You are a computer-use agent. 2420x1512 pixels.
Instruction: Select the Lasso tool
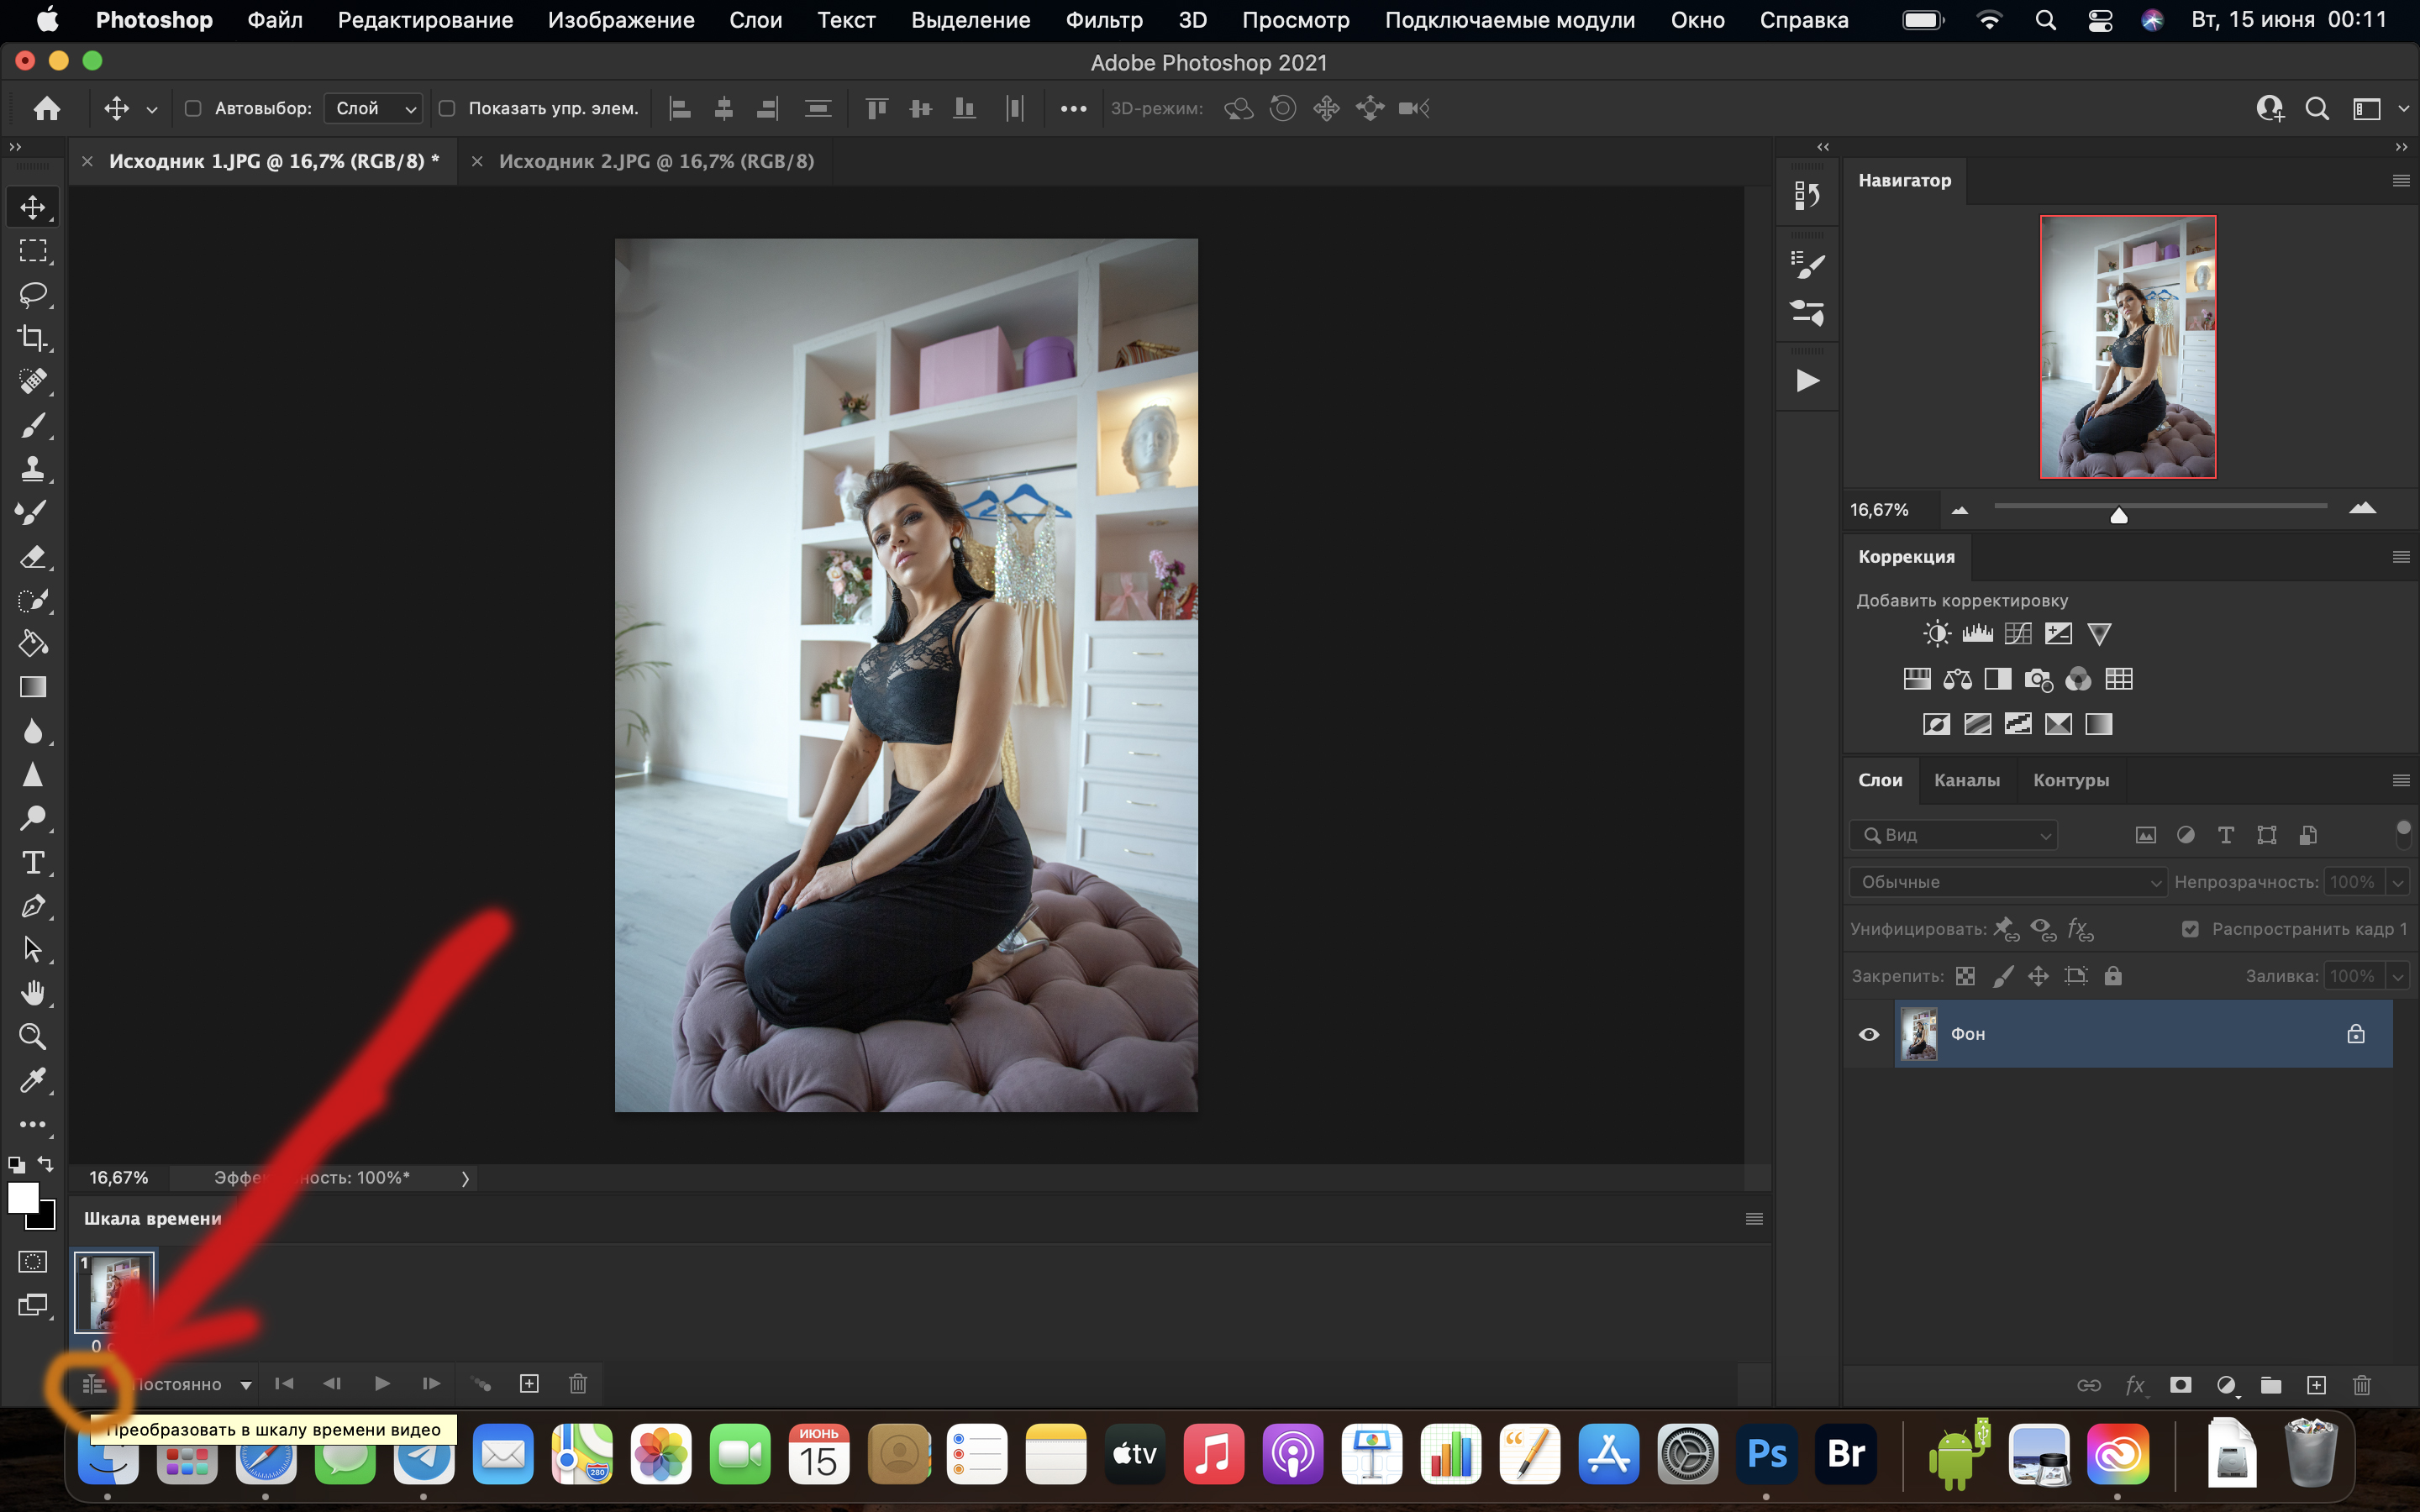click(33, 294)
